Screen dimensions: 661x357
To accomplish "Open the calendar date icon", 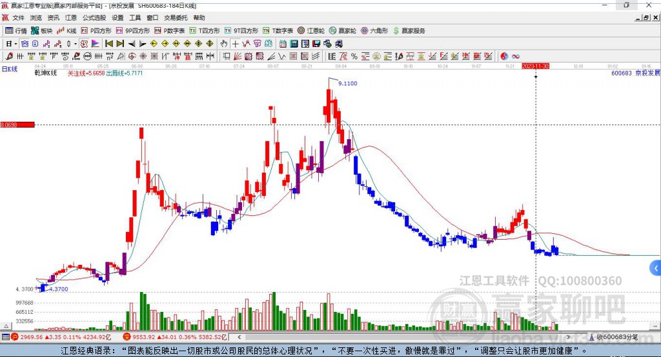I will pyautogui.click(x=283, y=44).
